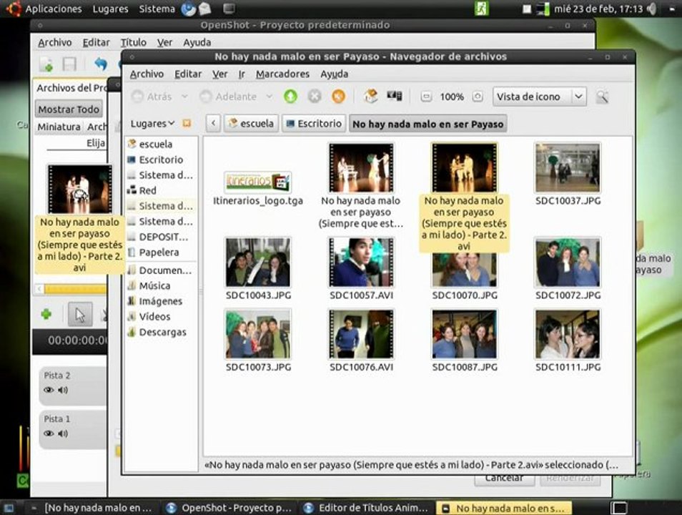Click OpenShot undo arrow icon
This screenshot has height=515, width=682.
(101, 64)
